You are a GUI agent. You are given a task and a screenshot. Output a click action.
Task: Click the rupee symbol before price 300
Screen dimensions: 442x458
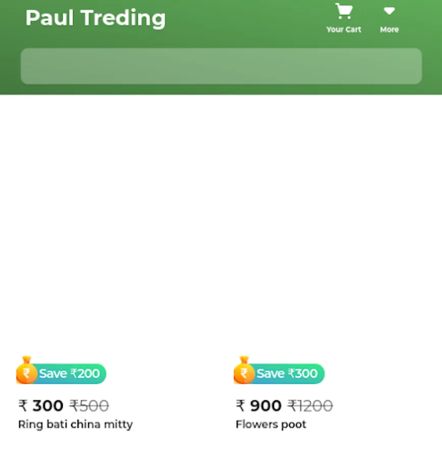(23, 406)
